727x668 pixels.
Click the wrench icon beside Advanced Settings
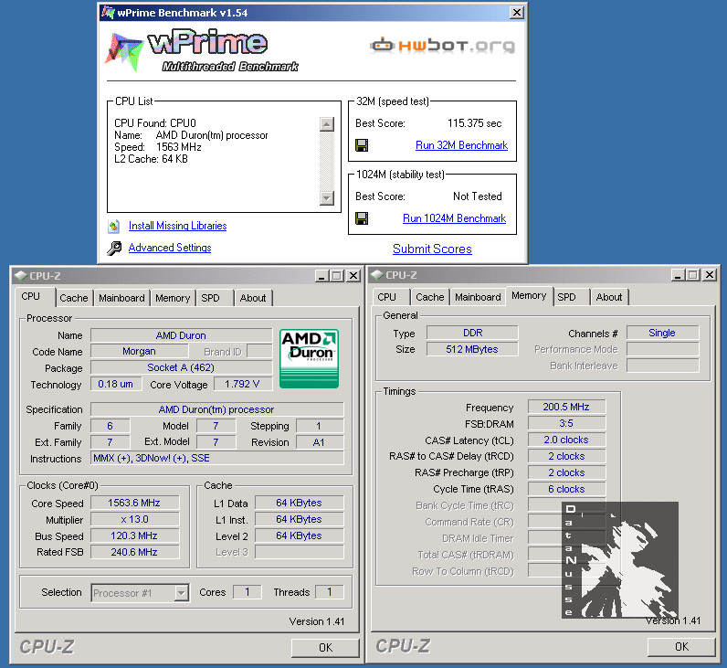click(114, 249)
